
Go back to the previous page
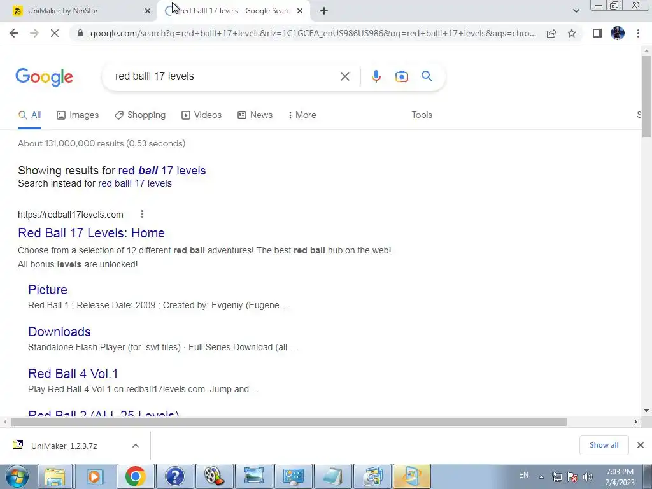tap(14, 33)
